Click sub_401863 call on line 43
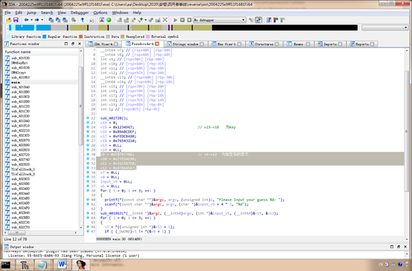Viewport: 412px width, 271px height. [112, 213]
